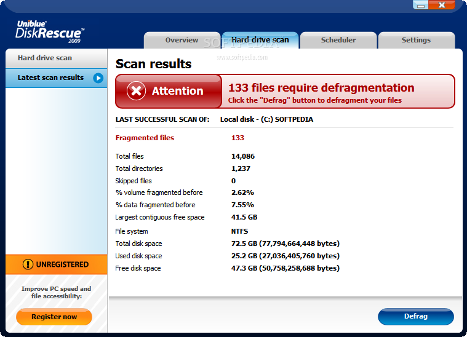
Task: Click the 'File system' label
Action: click(132, 231)
